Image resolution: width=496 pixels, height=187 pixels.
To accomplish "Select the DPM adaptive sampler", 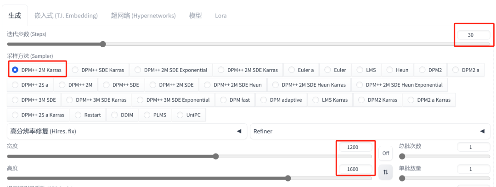I will click(281, 100).
